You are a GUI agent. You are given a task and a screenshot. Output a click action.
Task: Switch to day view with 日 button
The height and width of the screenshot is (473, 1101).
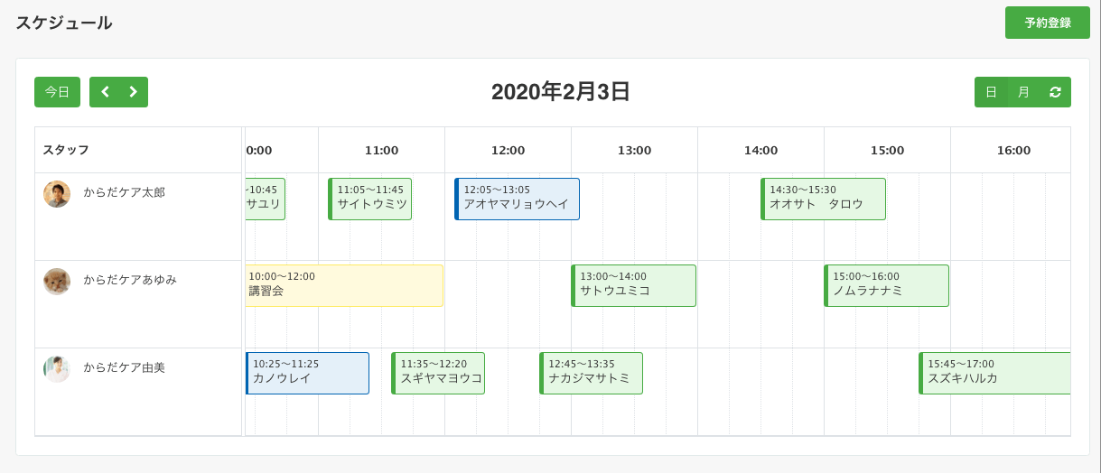click(x=991, y=92)
